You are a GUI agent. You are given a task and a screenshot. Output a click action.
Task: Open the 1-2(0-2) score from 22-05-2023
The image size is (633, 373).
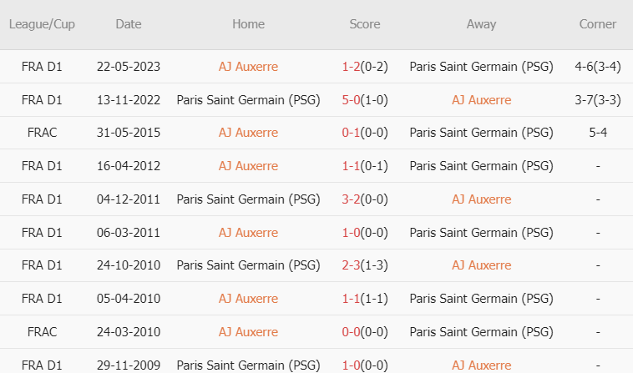[x=365, y=67]
